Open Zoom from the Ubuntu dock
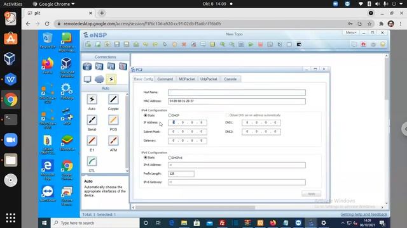This screenshot has height=228, width=407. (x=11, y=140)
